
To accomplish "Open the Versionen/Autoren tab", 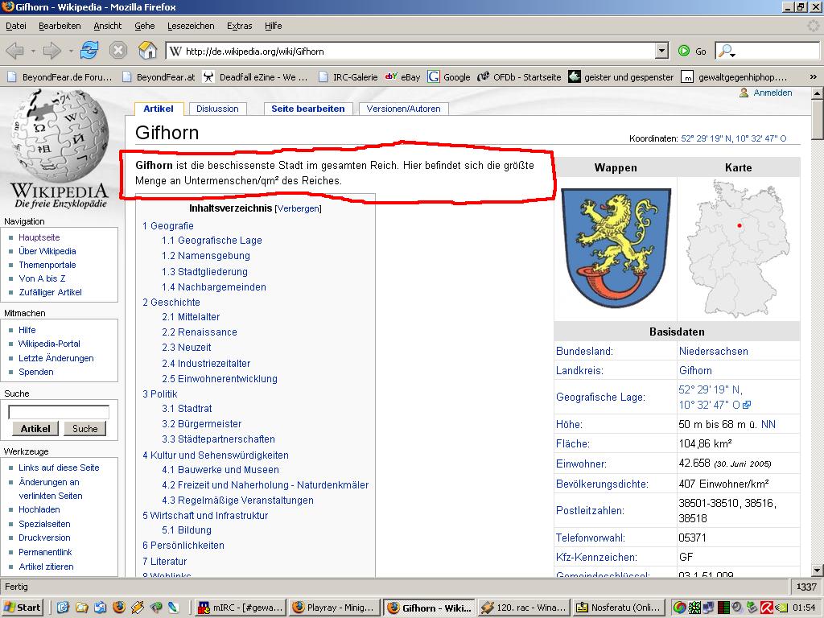I will point(404,109).
